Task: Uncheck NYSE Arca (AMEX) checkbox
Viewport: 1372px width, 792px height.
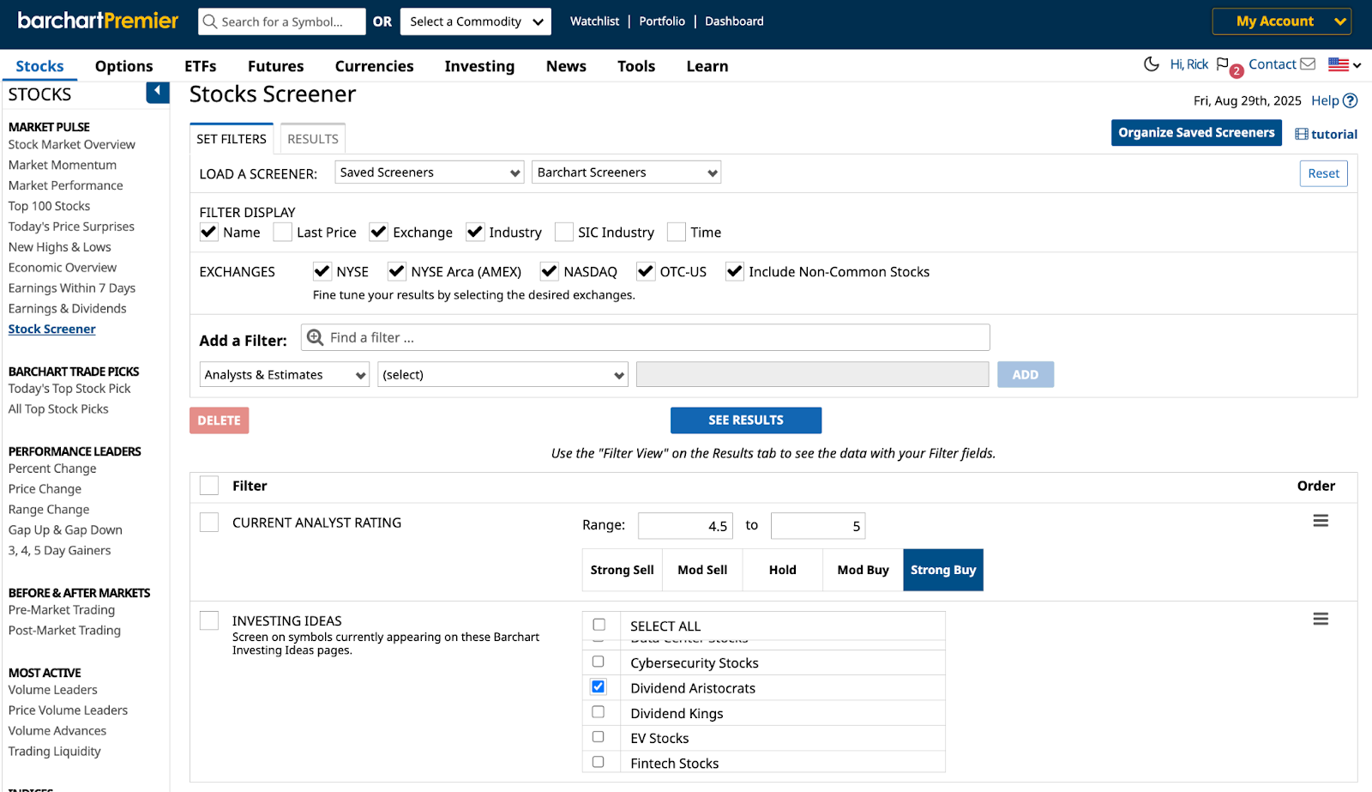Action: (x=396, y=271)
